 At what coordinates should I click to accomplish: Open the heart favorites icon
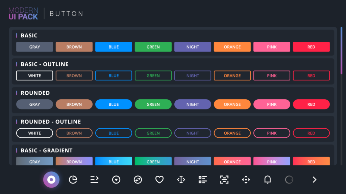coord(159,180)
